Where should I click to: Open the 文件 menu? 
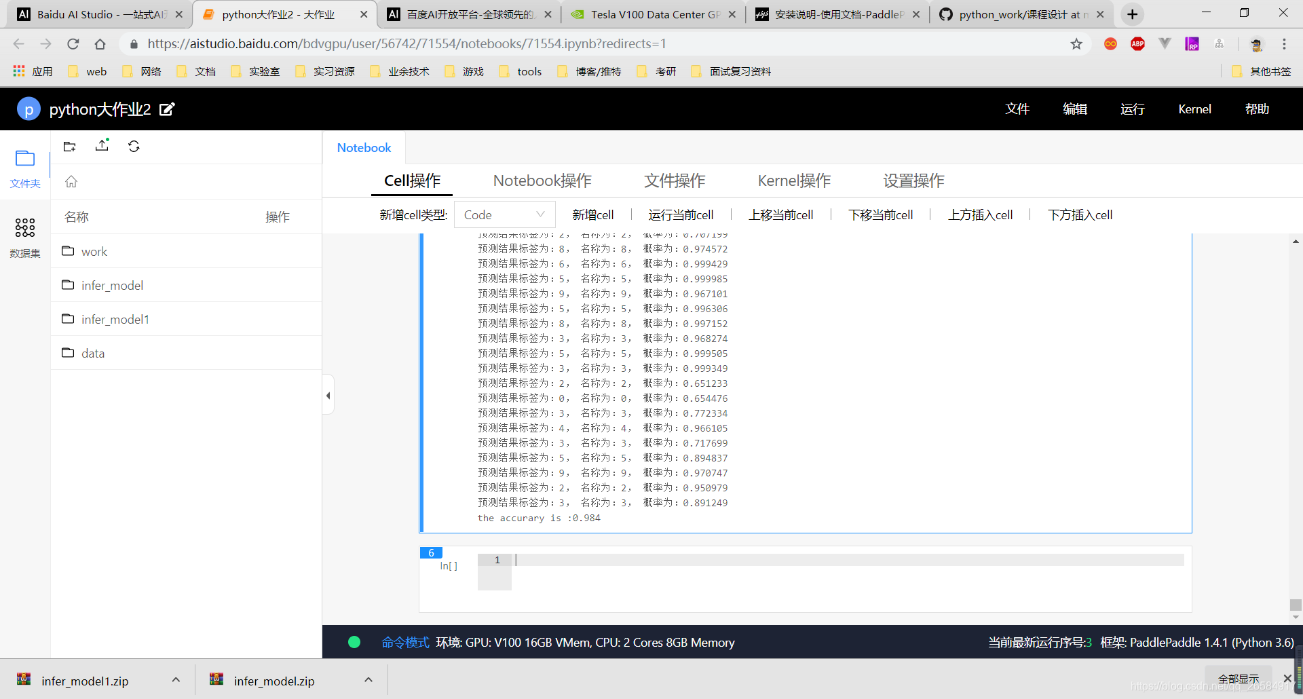click(1017, 109)
